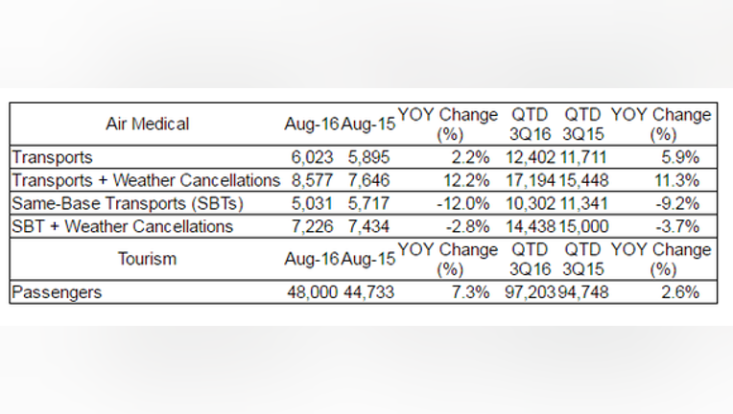Select the -9.2% QTD YOY value
The image size is (733, 414).
point(677,203)
